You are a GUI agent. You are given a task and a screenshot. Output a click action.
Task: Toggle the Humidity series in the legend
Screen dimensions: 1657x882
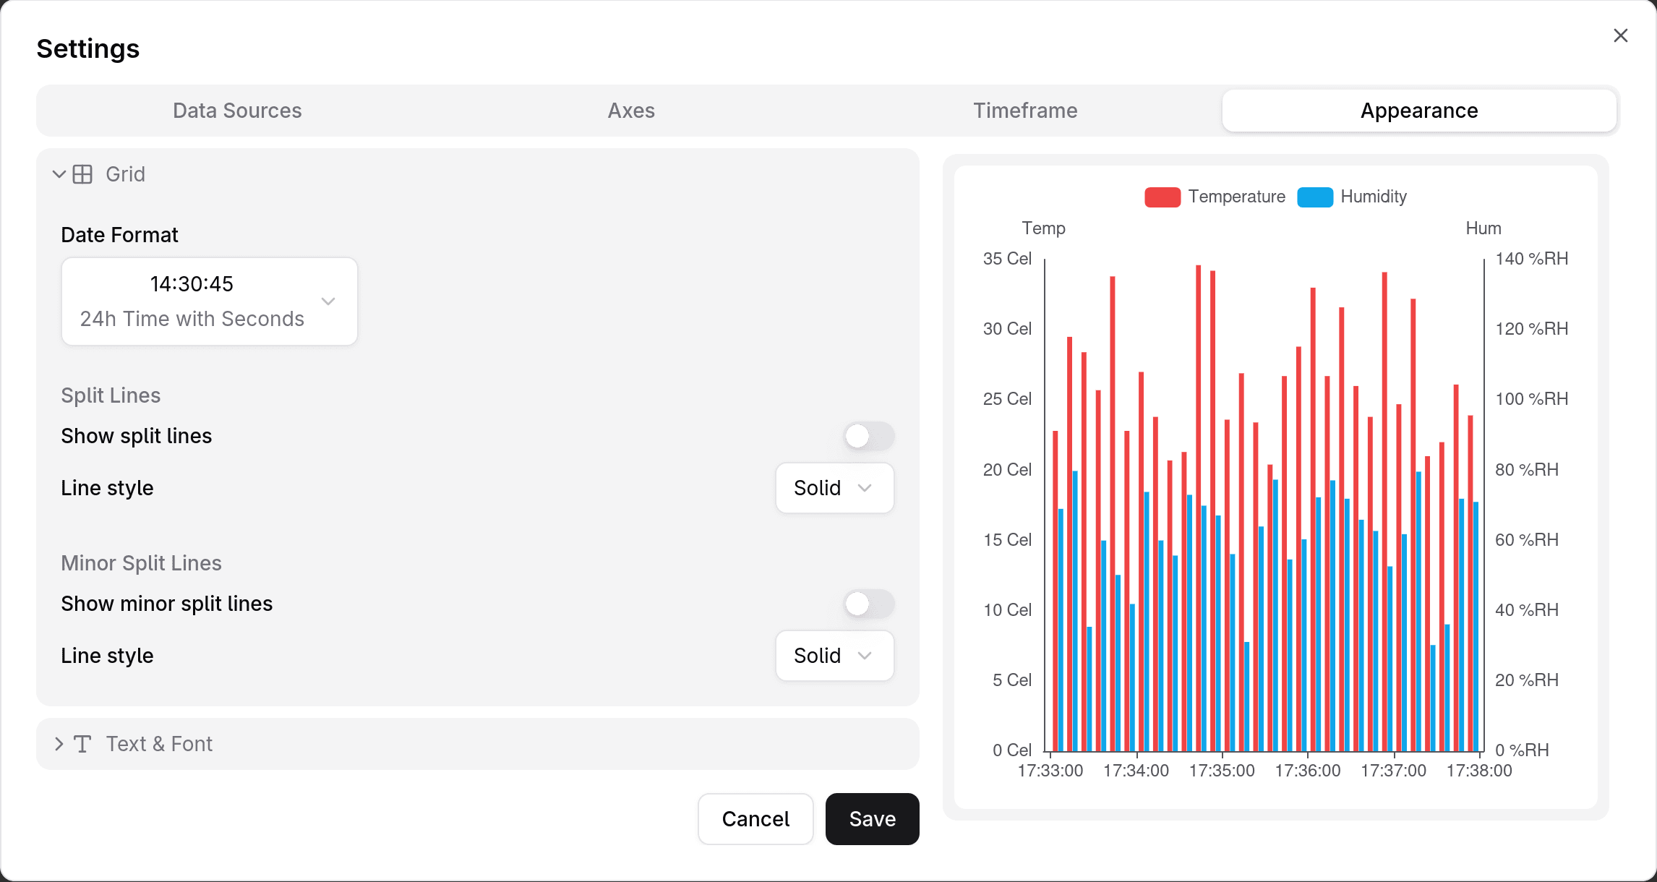(1351, 197)
